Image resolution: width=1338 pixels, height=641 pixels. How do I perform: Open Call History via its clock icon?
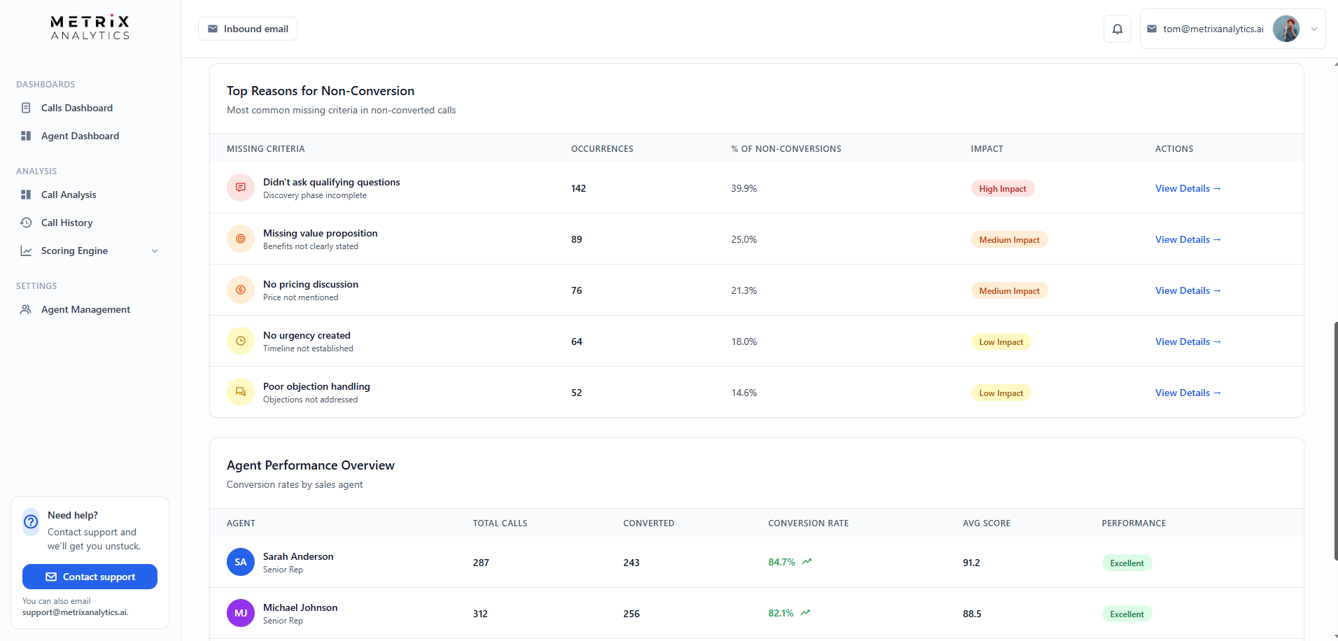26,223
